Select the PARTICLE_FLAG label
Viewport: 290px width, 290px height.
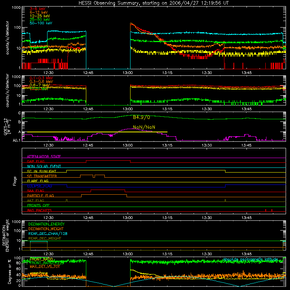coord(41,195)
